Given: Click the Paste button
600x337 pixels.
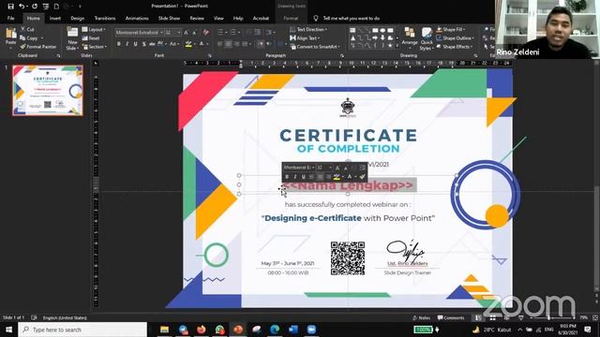Looking at the screenshot, I should 10,37.
